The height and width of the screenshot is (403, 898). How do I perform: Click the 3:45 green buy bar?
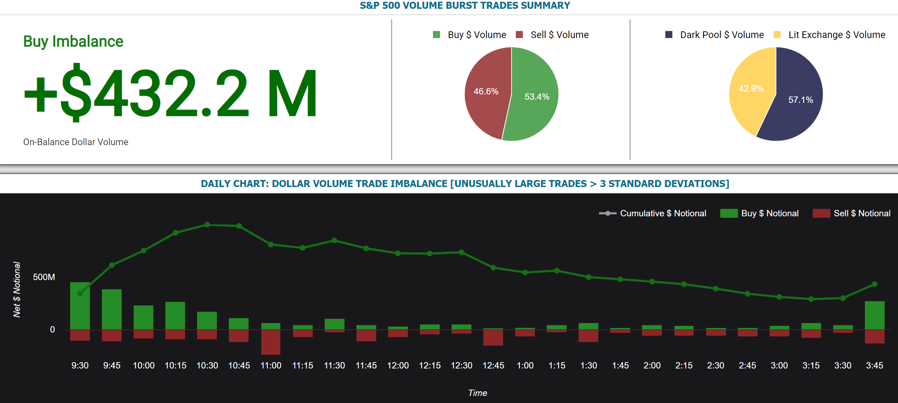[x=875, y=315]
